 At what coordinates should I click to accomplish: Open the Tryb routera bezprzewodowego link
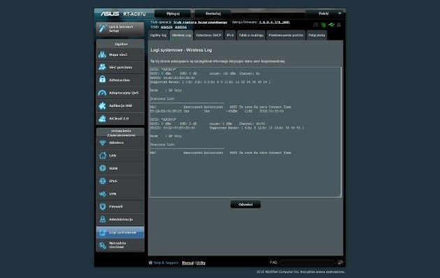(200, 22)
